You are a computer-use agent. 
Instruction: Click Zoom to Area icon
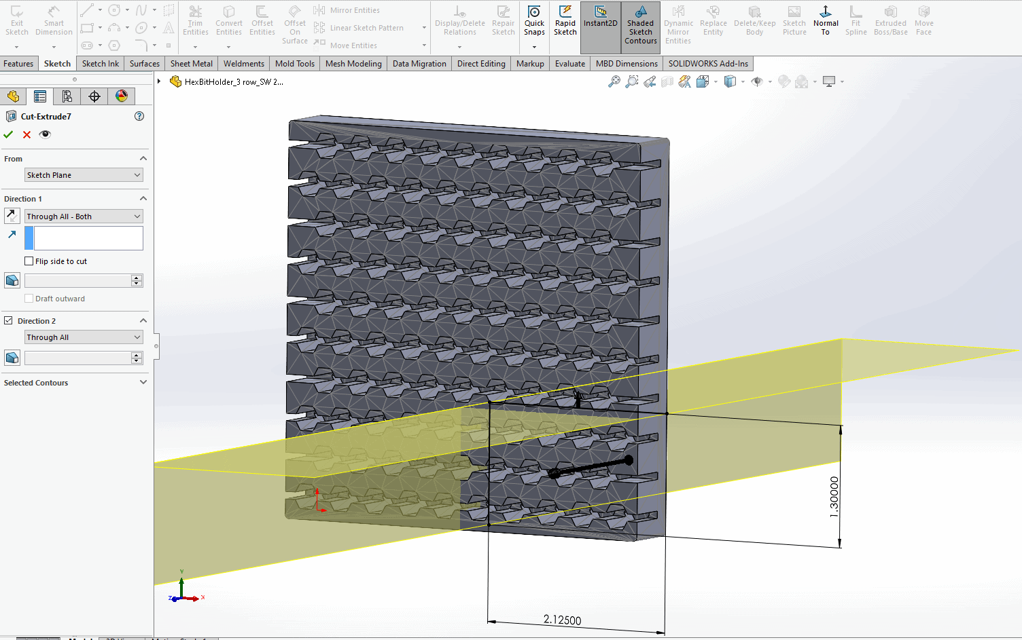tap(632, 81)
